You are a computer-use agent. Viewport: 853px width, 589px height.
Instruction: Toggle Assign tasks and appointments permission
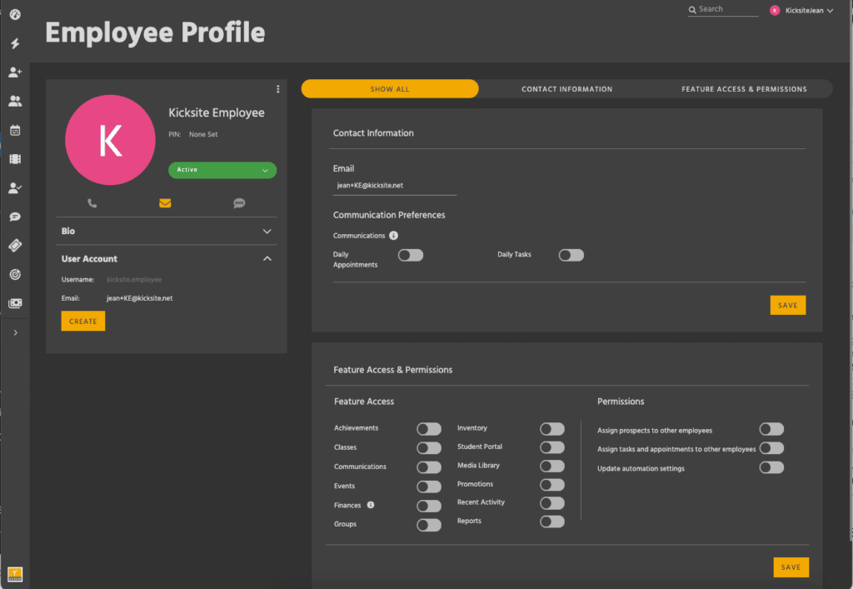click(771, 447)
